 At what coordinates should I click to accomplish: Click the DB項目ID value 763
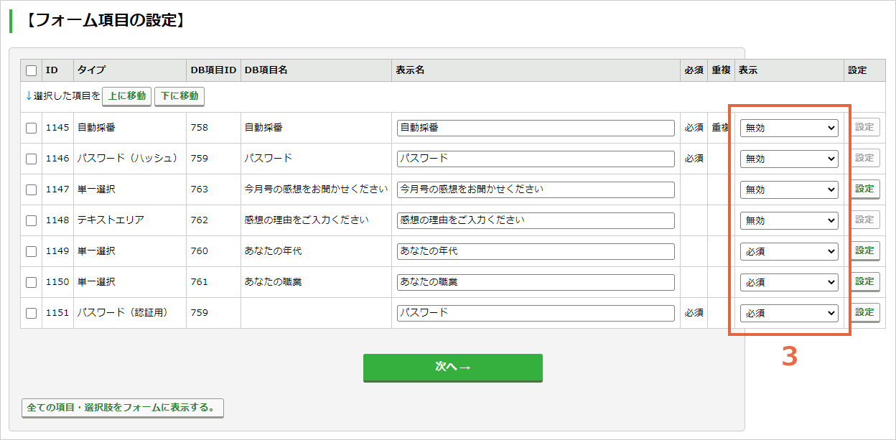[x=200, y=189]
